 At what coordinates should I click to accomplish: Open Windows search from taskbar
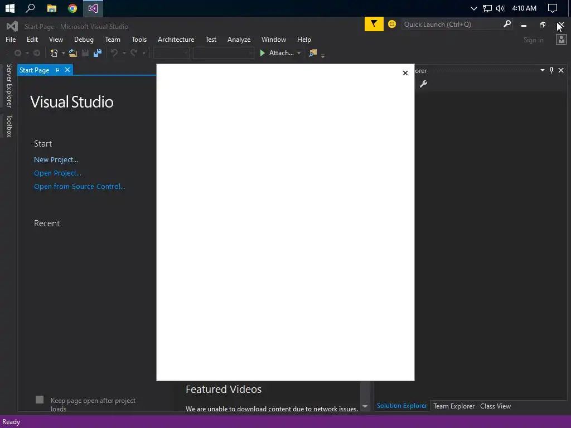[31, 8]
